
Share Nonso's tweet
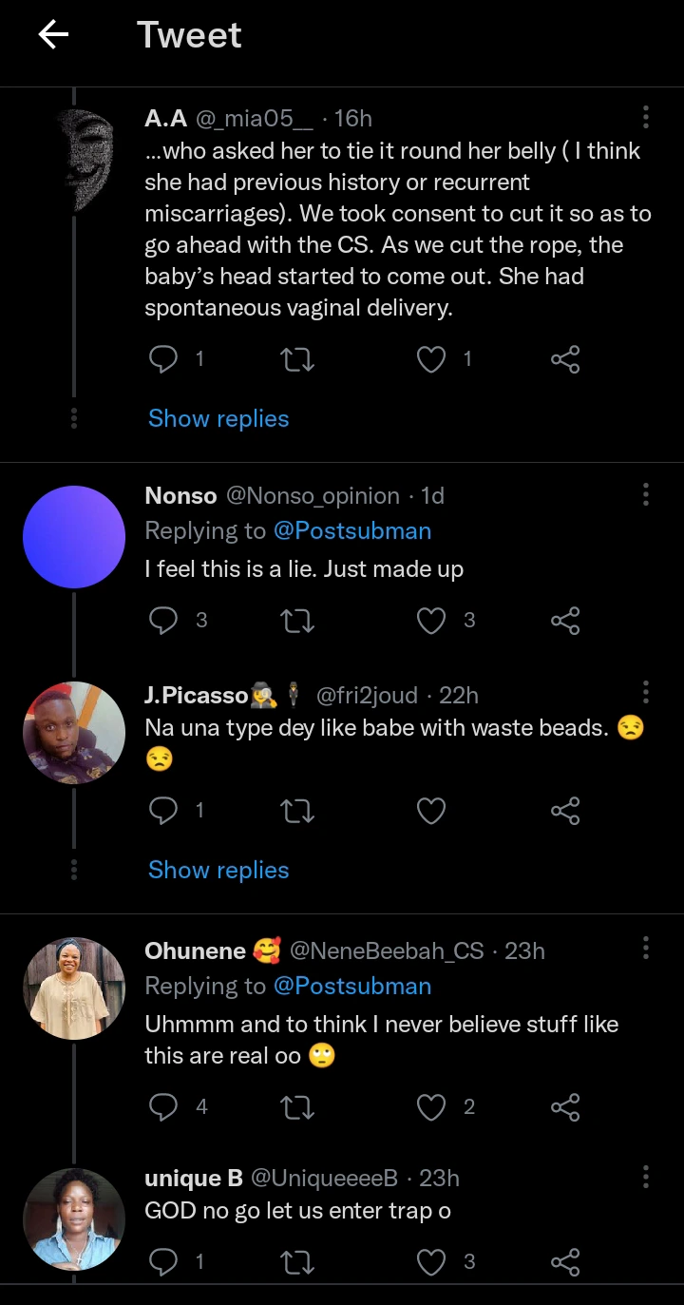pyautogui.click(x=564, y=620)
